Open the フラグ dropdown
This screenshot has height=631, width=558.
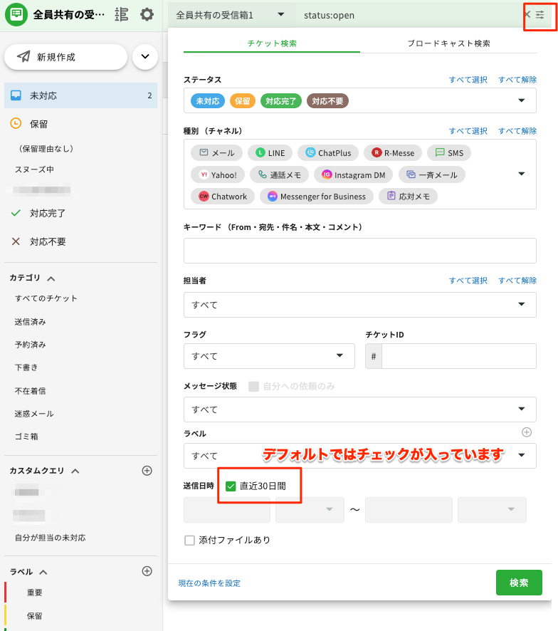(x=269, y=356)
